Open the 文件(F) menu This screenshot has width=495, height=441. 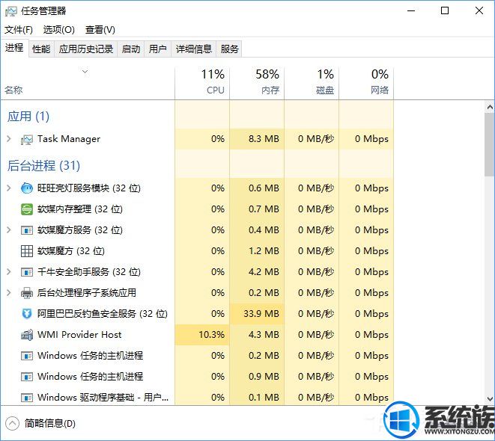point(18,30)
